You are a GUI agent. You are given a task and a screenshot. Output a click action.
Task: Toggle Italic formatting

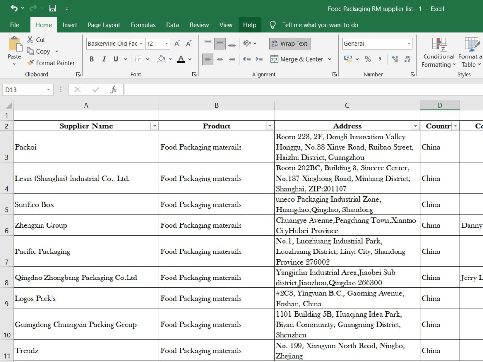click(x=104, y=59)
